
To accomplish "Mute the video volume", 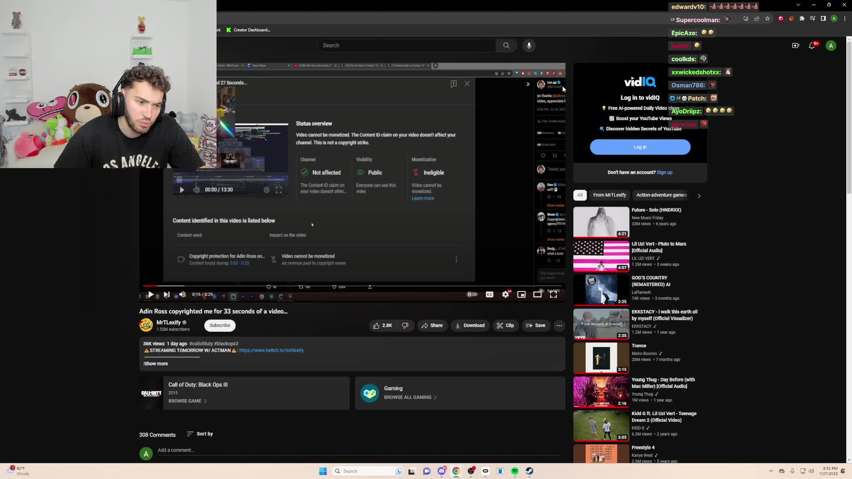I will (182, 294).
